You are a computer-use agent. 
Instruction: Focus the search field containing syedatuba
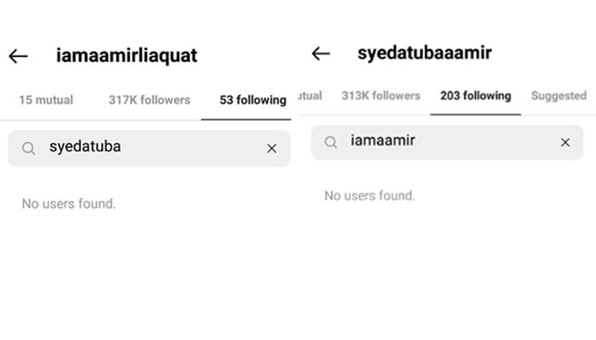(149, 149)
